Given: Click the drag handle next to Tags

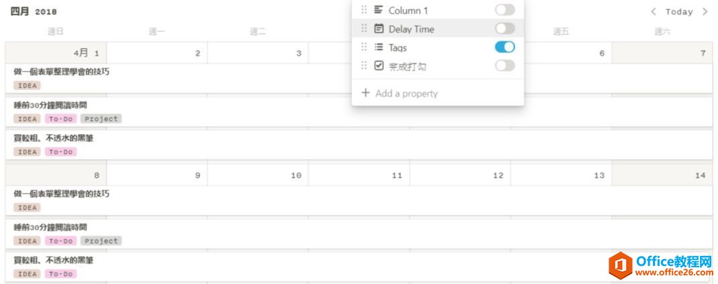Looking at the screenshot, I should pos(364,48).
